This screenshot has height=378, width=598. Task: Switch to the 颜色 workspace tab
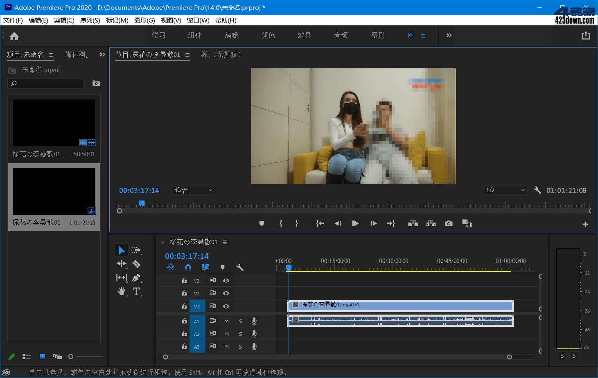[267, 36]
